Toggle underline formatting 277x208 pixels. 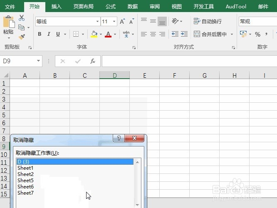pos(58,34)
